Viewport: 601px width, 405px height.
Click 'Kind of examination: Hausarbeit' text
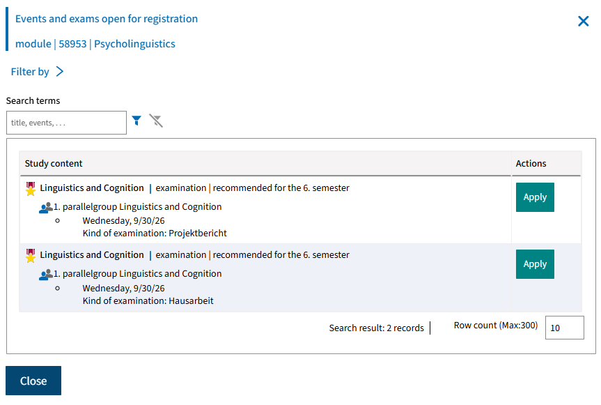tap(148, 300)
